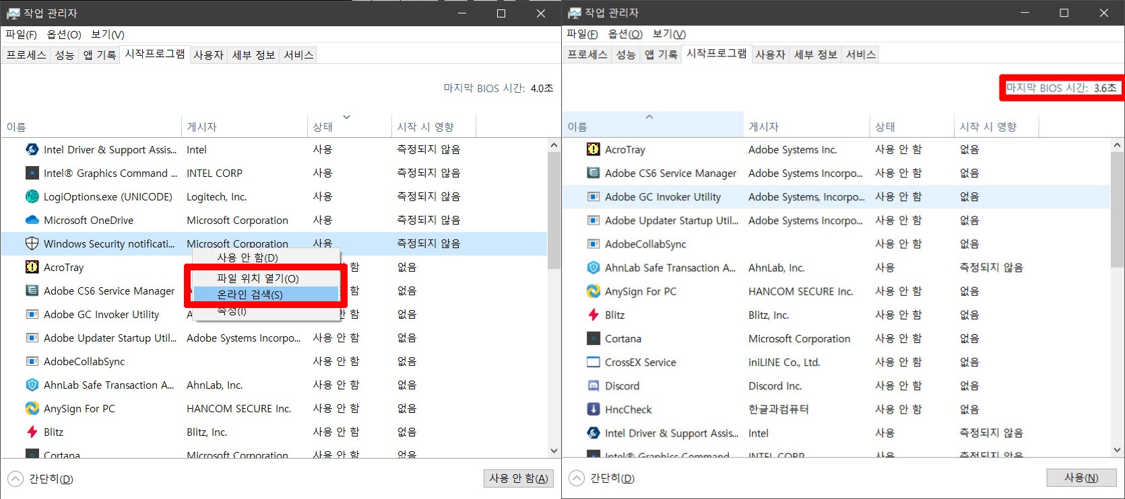Click scroll up arrow in left window list
Screen dimensions: 1125x499
point(554,145)
